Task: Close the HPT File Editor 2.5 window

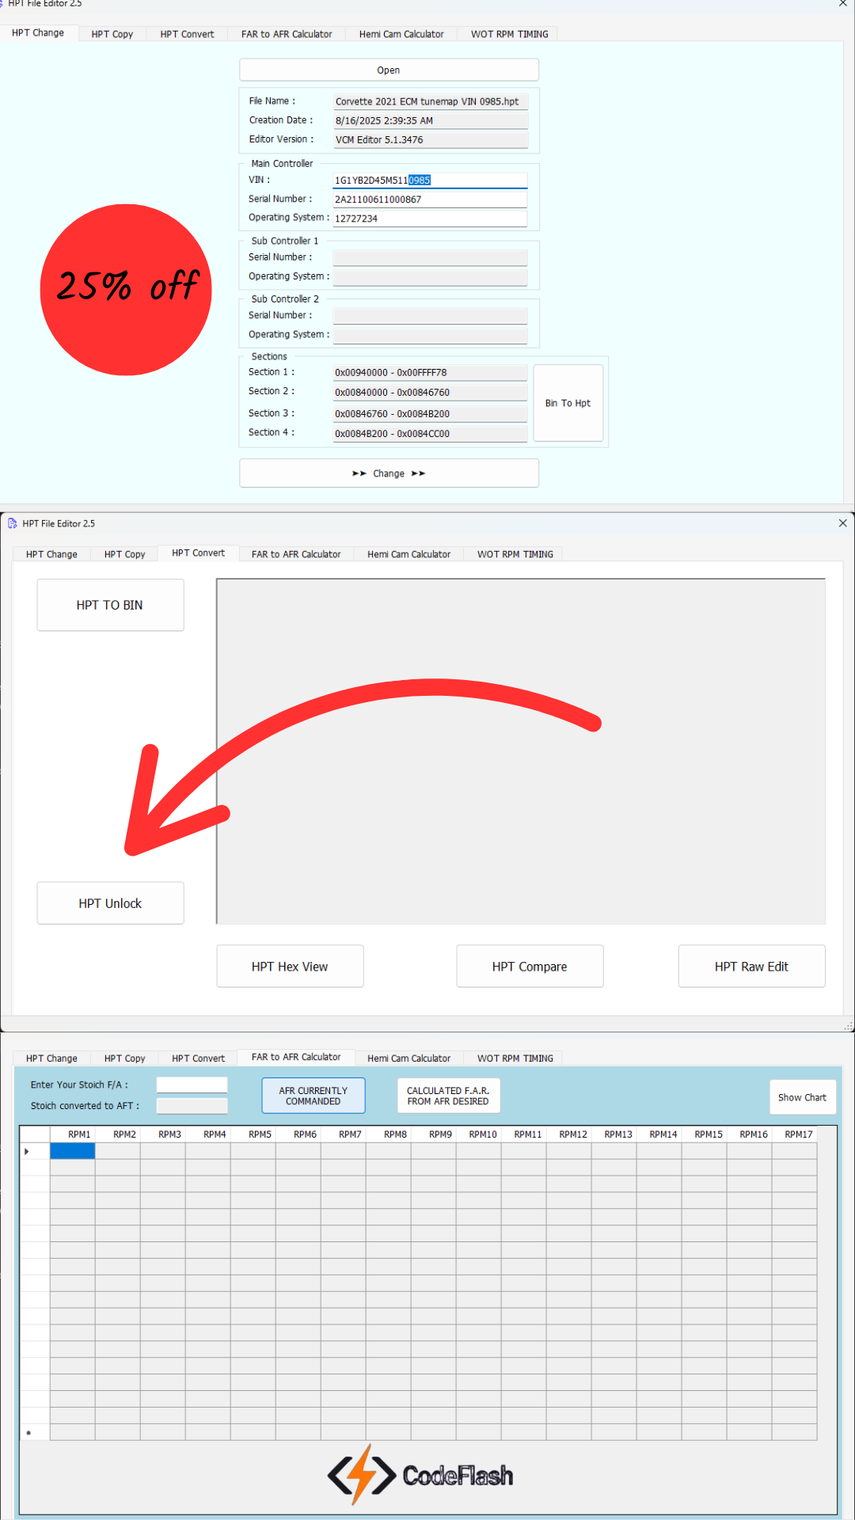Action: click(842, 523)
